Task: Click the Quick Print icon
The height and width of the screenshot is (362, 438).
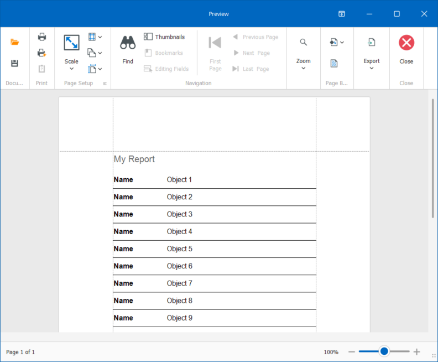Action: click(x=42, y=53)
